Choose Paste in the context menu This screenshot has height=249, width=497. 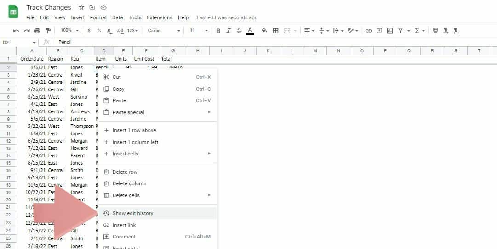click(x=158, y=100)
